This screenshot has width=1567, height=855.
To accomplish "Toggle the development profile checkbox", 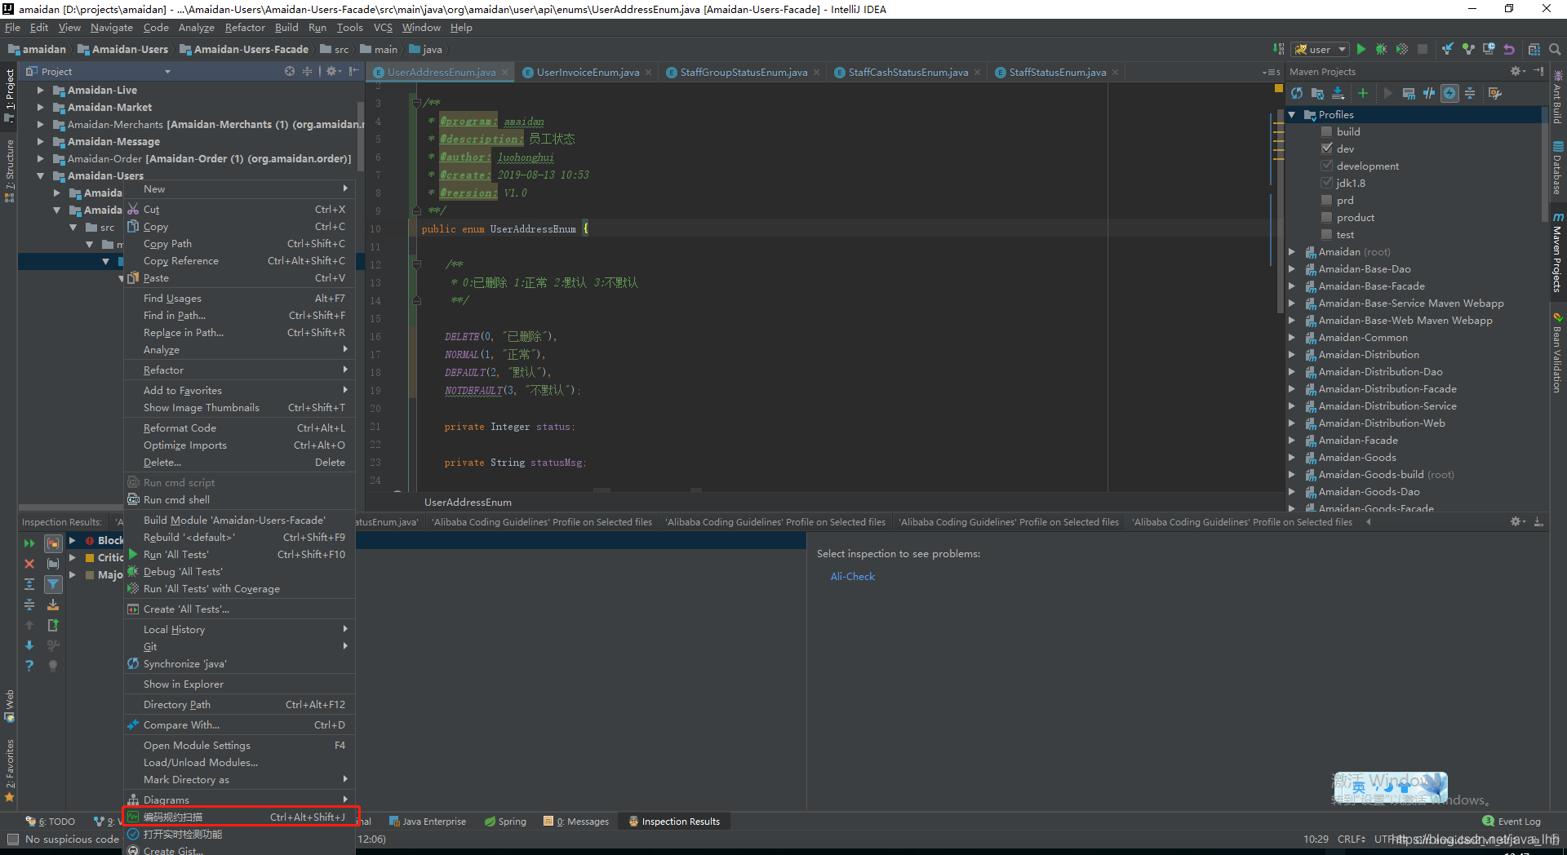I will [x=1327, y=166].
